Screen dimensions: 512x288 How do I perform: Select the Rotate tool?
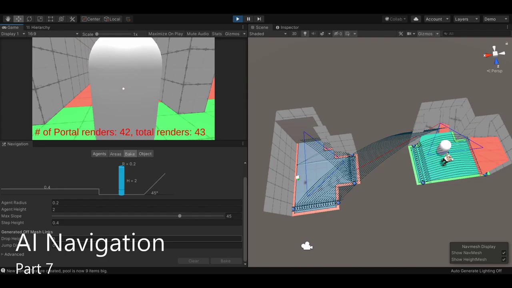tap(29, 19)
